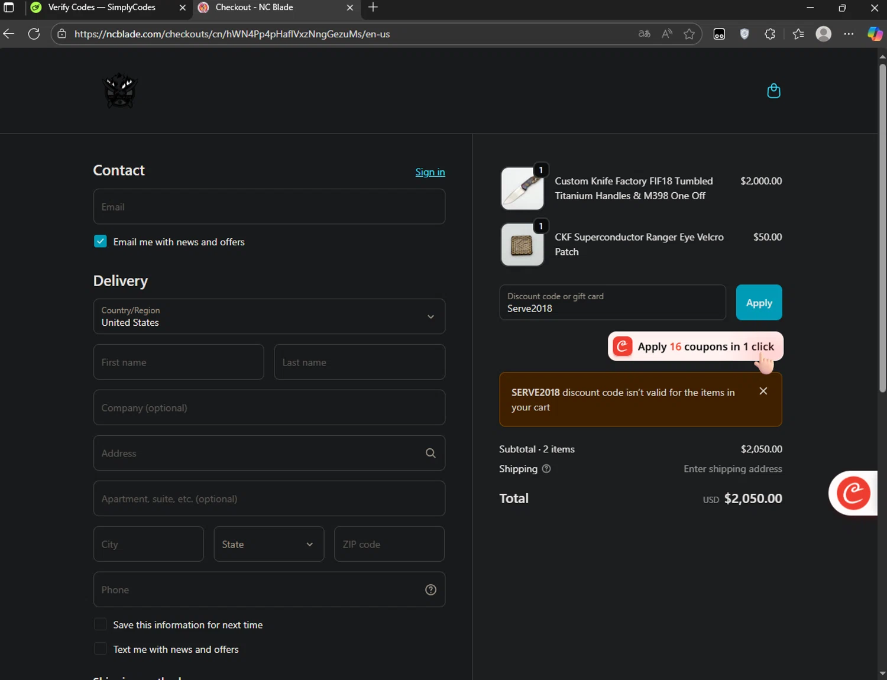Click the scrollbar down arrow

(x=882, y=673)
